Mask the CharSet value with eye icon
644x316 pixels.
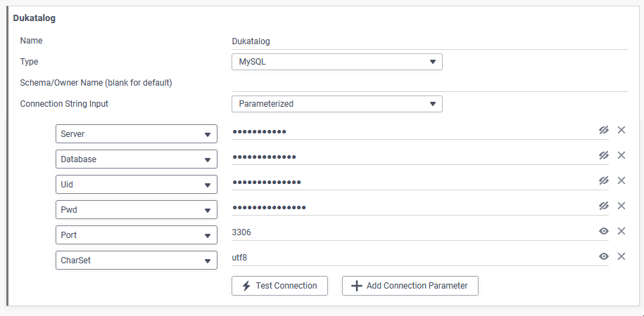click(x=603, y=256)
